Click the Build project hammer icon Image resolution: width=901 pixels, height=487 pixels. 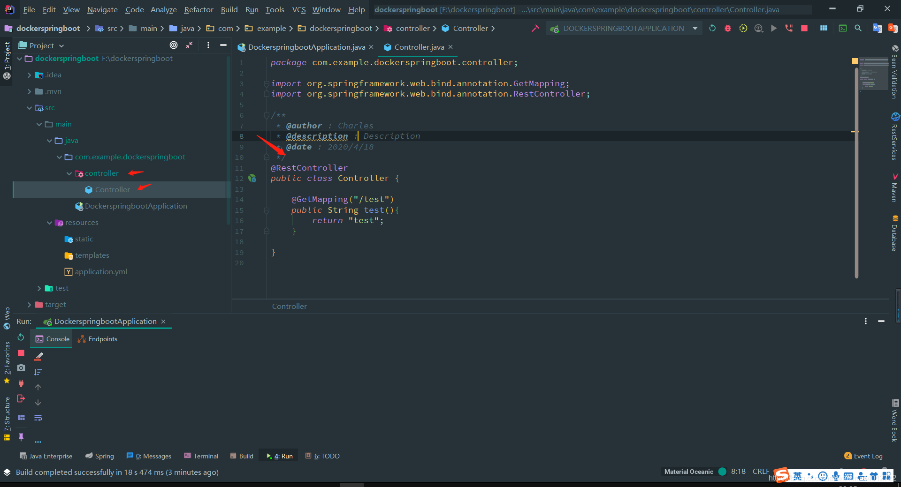[x=535, y=28]
